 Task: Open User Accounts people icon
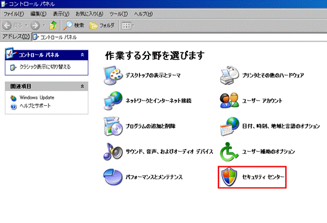tap(229, 100)
